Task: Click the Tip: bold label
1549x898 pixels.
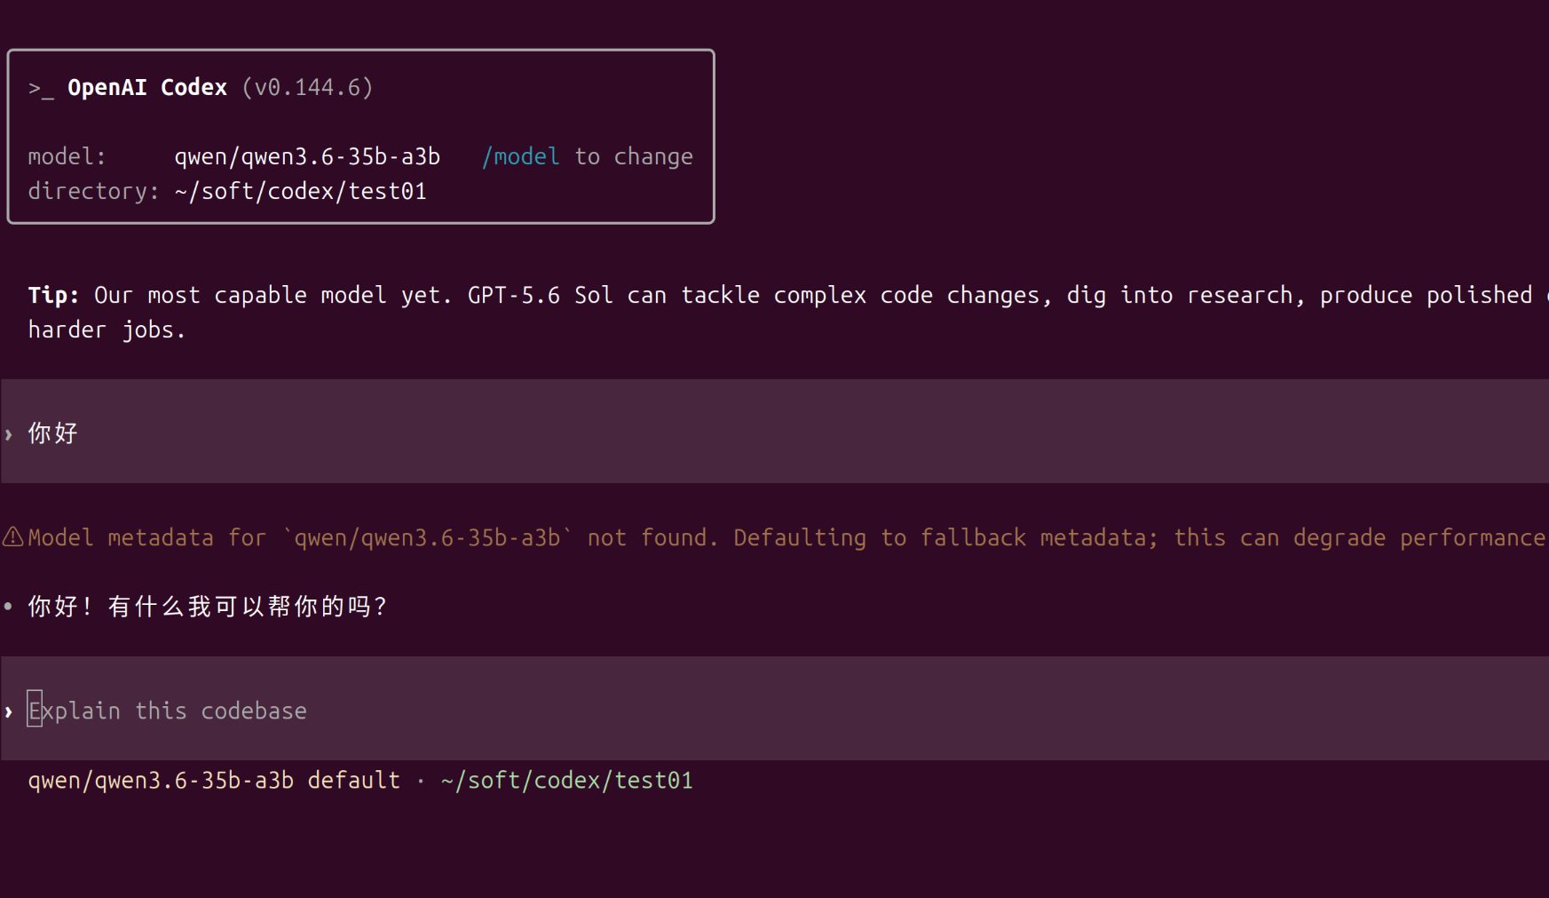Action: point(53,295)
